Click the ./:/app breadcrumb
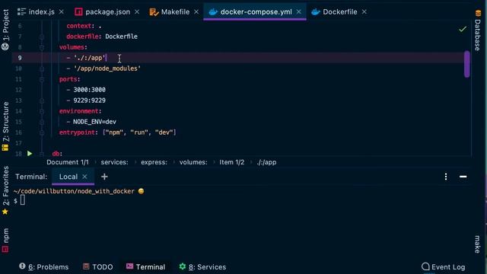Viewport: 487px width, 274px height. [x=266, y=162]
